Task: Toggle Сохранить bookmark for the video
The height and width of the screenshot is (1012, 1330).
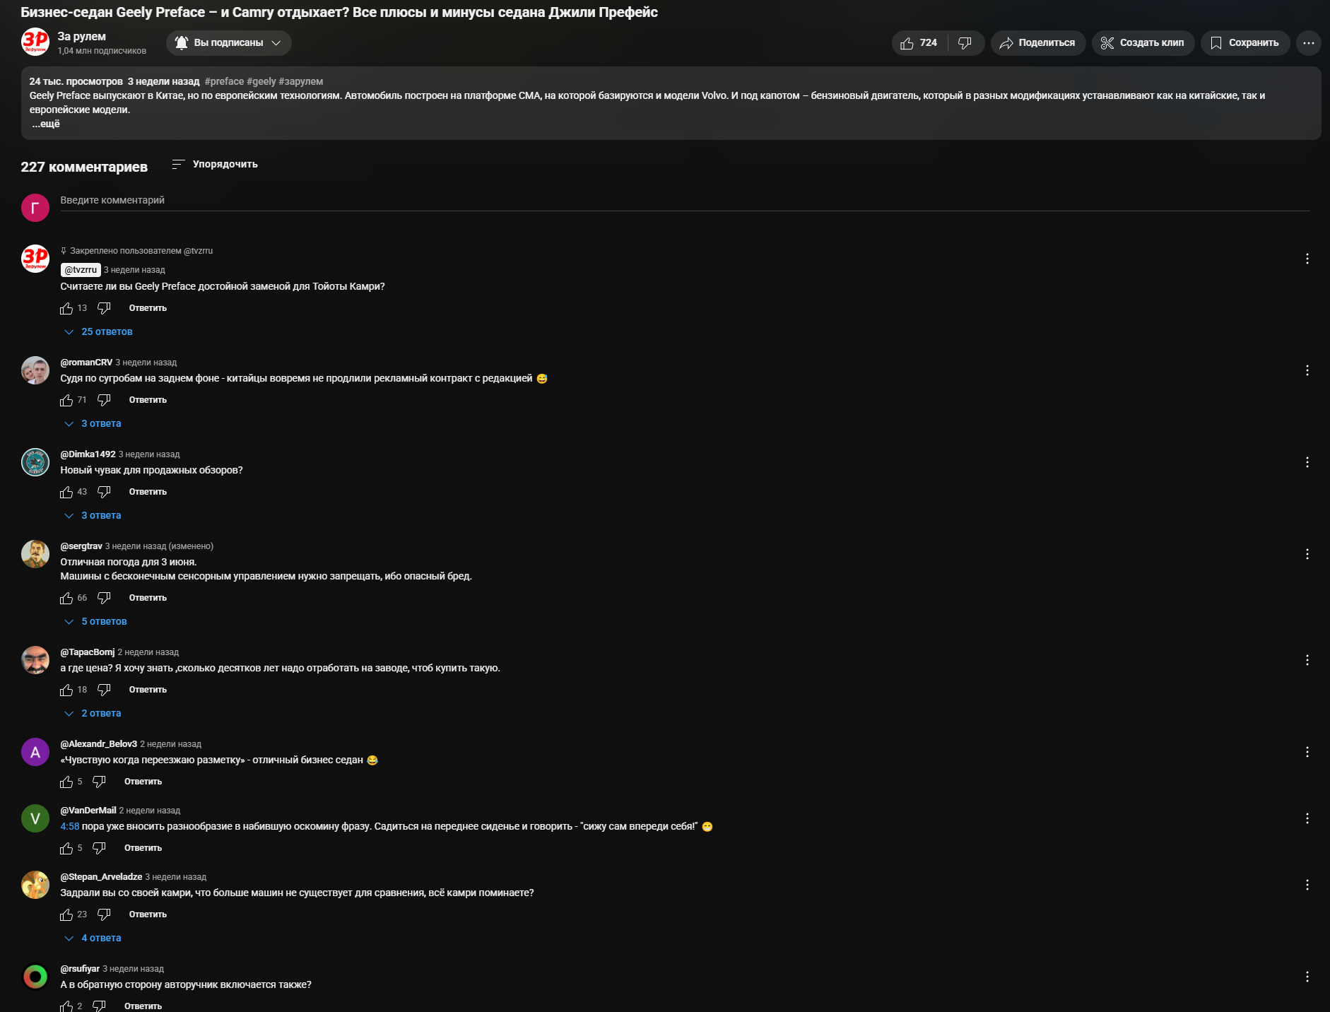Action: tap(1244, 43)
